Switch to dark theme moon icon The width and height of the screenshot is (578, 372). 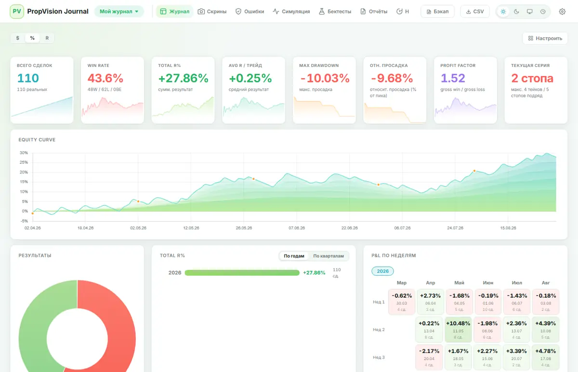516,12
